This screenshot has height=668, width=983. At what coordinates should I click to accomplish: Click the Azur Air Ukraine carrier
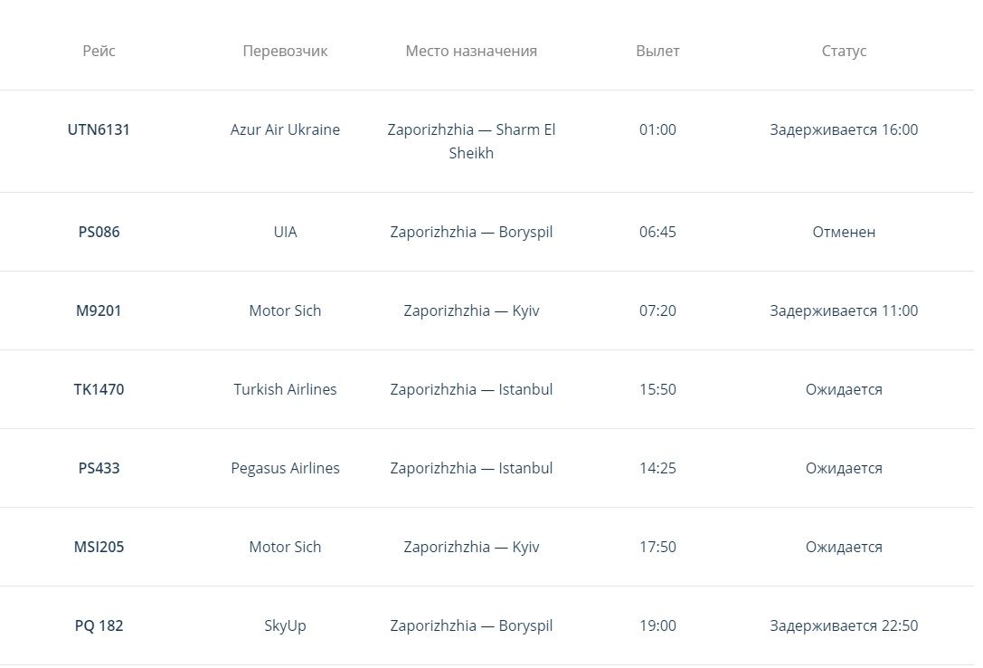(285, 129)
